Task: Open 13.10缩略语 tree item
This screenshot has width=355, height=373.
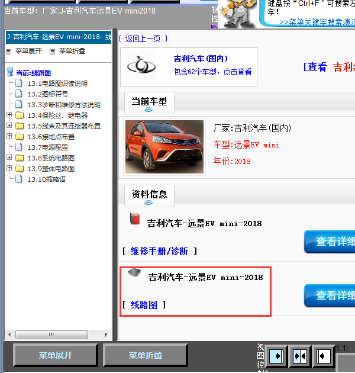Action: point(47,179)
